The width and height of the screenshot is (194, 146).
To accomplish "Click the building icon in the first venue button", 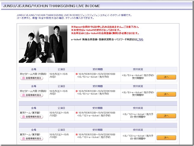I will point(23,78).
